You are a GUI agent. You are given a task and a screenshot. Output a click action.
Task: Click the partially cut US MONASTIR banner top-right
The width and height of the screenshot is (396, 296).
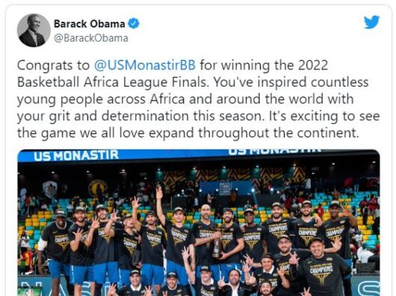(275, 151)
